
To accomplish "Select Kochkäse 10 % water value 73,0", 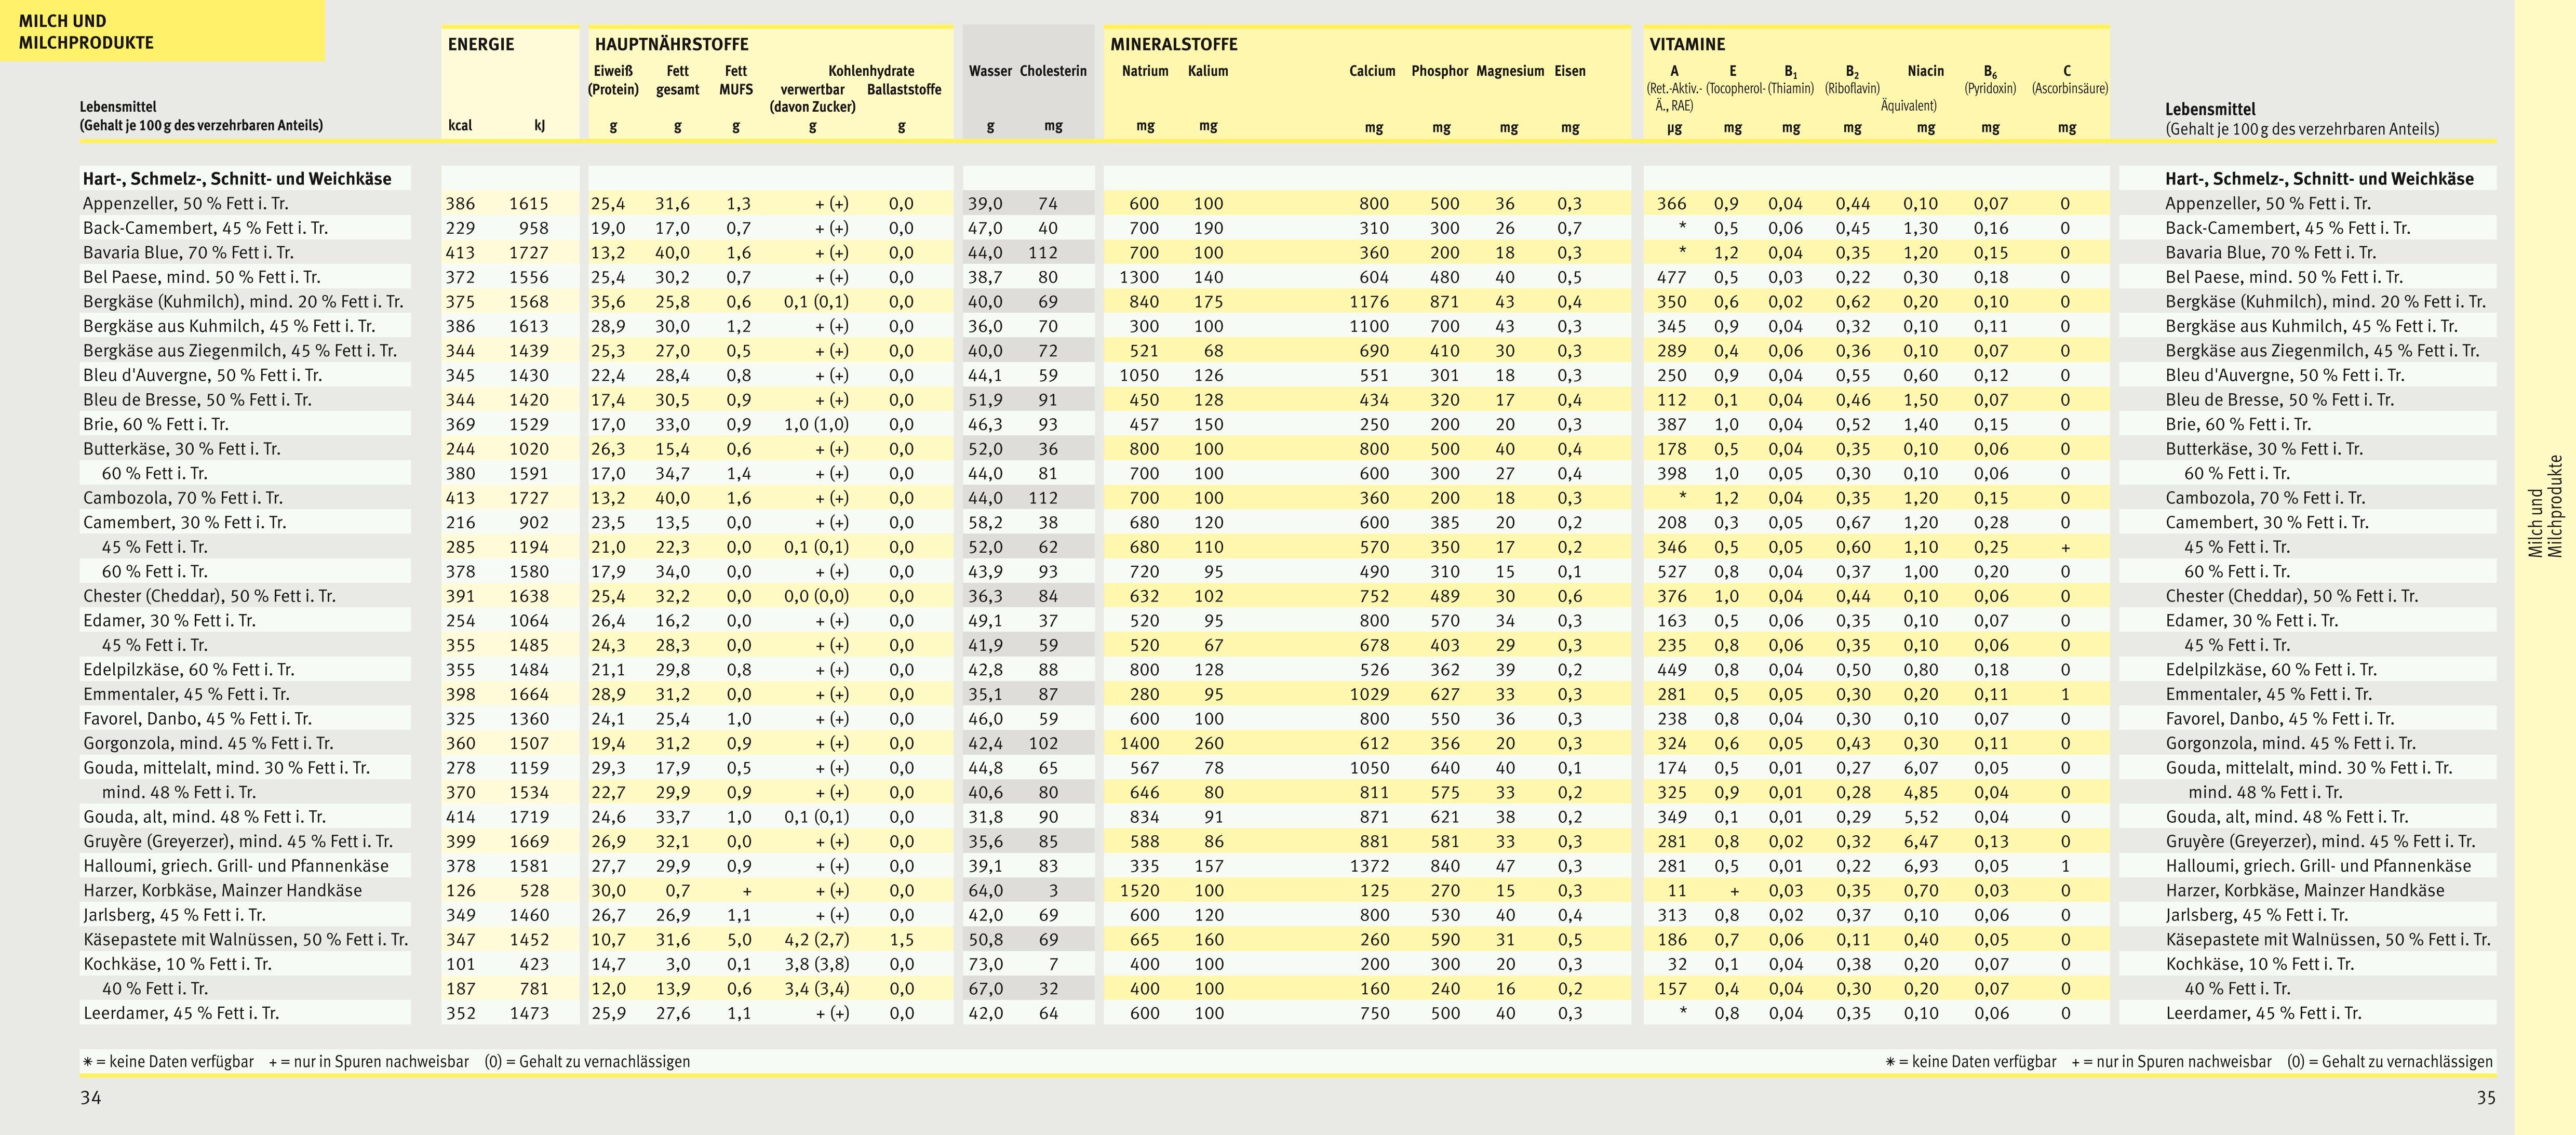I will click(x=985, y=965).
